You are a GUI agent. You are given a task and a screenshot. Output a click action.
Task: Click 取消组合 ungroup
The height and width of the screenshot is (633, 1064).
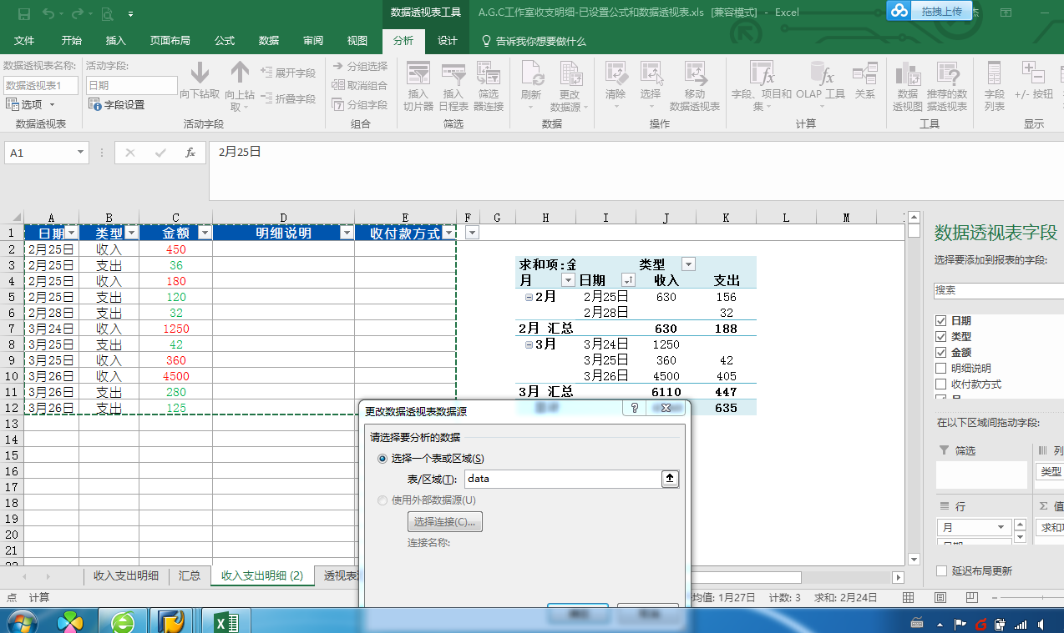(360, 85)
